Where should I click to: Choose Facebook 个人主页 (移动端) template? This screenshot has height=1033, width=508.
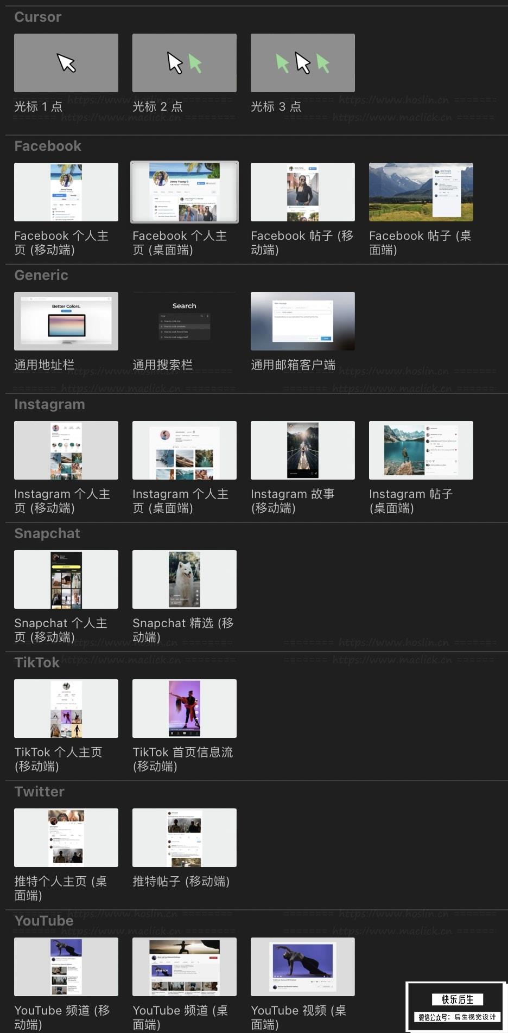[x=66, y=192]
